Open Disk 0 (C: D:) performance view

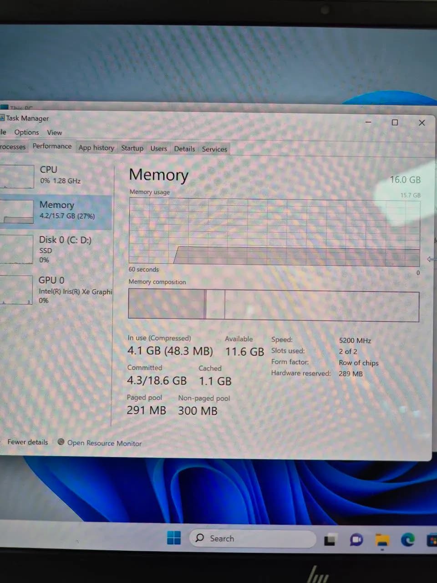56,249
